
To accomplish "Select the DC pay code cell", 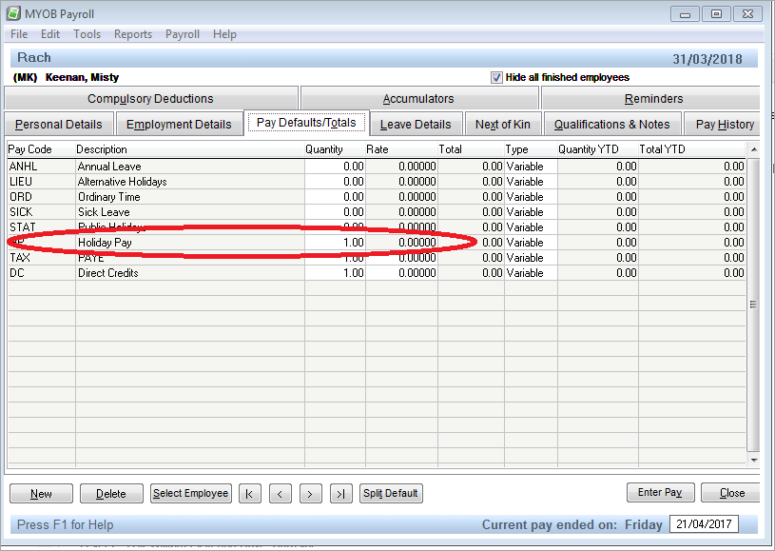I will click(42, 273).
